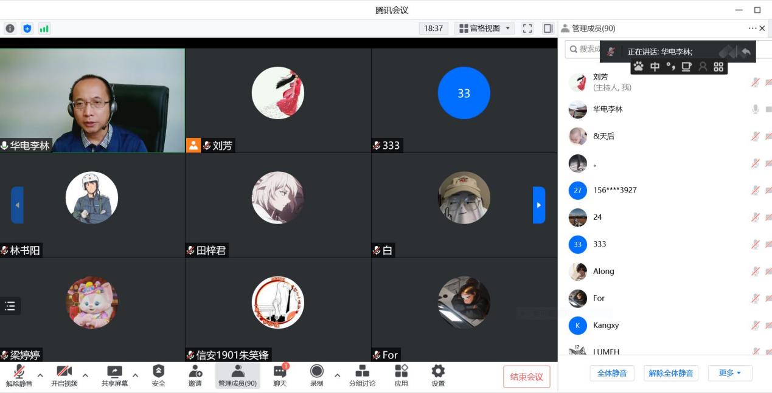Image resolution: width=772 pixels, height=393 pixels.
Task: Click the red 结束会议 button
Action: (526, 377)
